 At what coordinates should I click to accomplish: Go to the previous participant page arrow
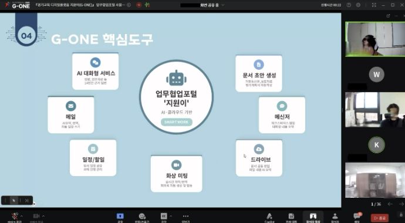point(390,204)
